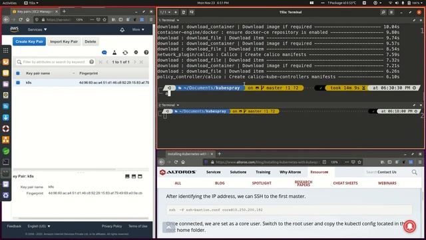Refresh the key pairs list
426x240 pixels.
tap(125, 52)
